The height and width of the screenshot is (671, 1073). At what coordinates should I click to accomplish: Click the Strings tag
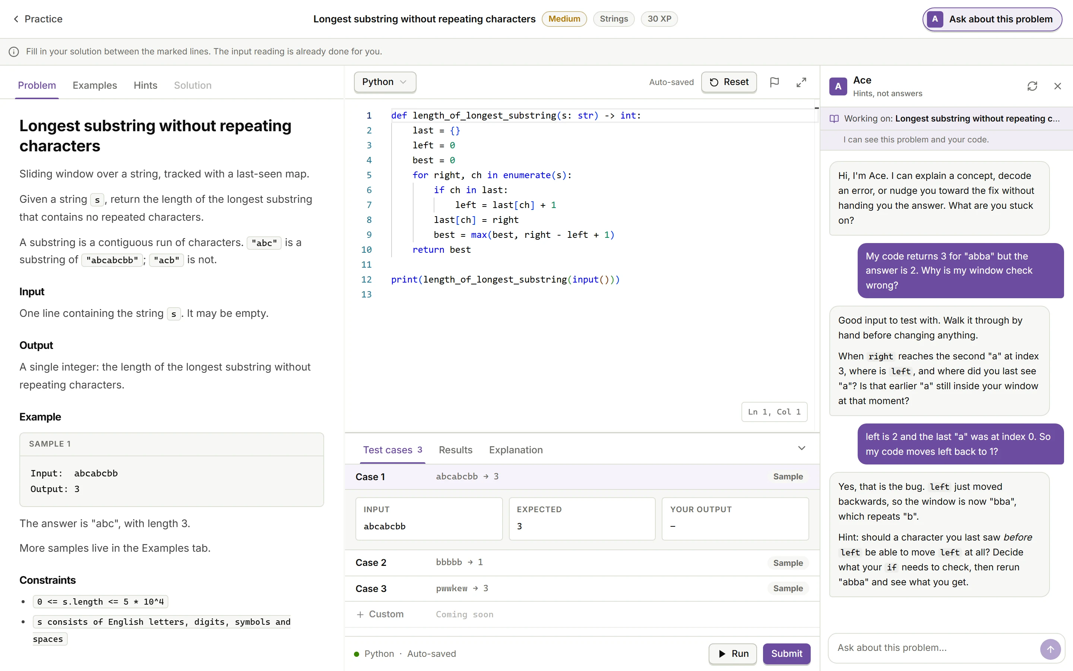pos(614,19)
